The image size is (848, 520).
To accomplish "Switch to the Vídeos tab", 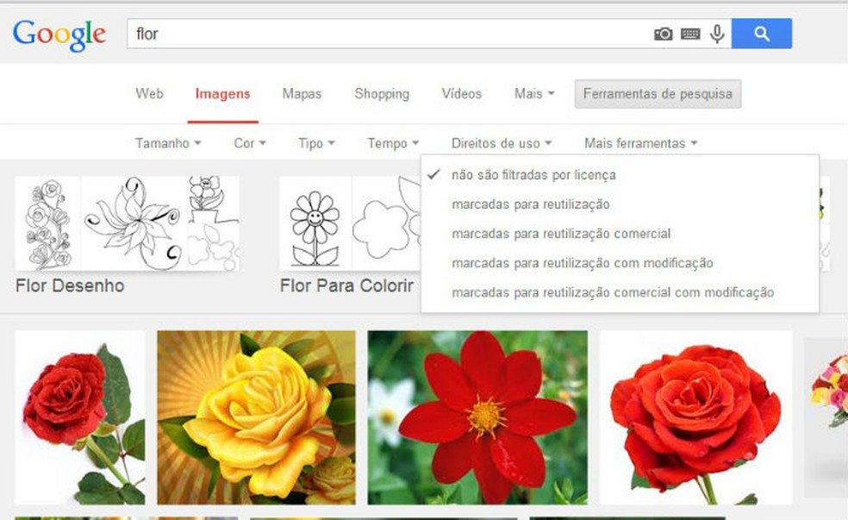I will (461, 94).
